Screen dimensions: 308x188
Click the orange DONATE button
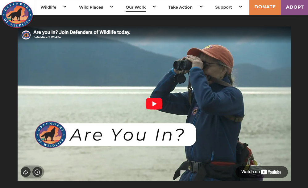[x=265, y=7]
